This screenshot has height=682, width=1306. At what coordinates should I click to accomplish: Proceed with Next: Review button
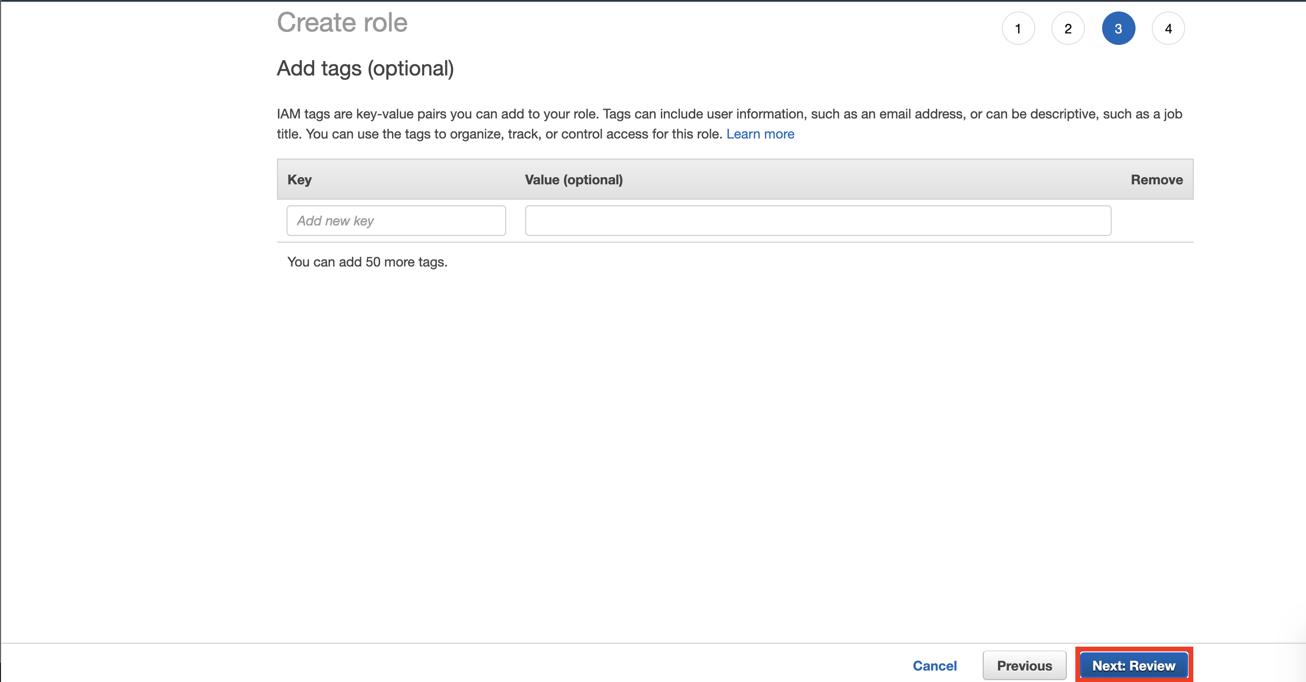[x=1134, y=666]
